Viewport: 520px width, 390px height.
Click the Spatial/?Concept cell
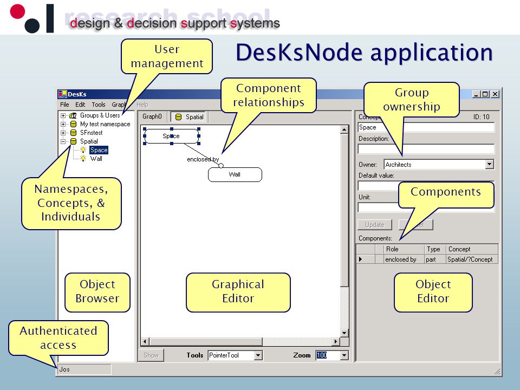(472, 259)
